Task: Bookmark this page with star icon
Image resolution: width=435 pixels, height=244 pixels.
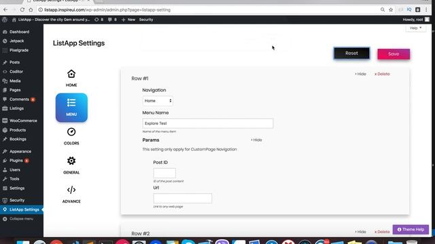Action: pos(391,9)
